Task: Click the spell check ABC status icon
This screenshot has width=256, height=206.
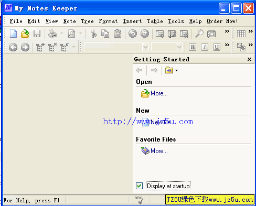Action: pos(139,200)
